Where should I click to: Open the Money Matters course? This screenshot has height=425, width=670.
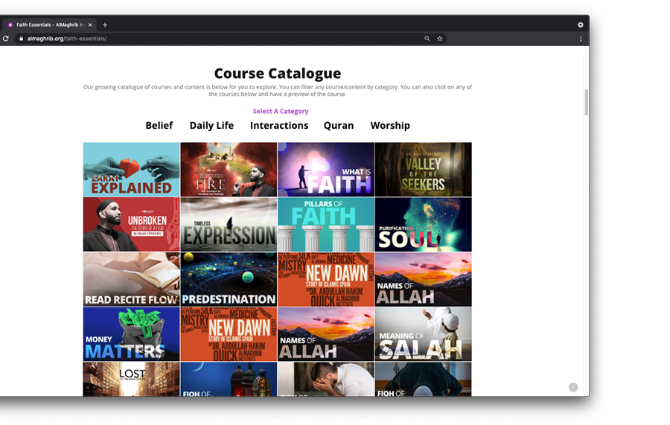pos(131,334)
